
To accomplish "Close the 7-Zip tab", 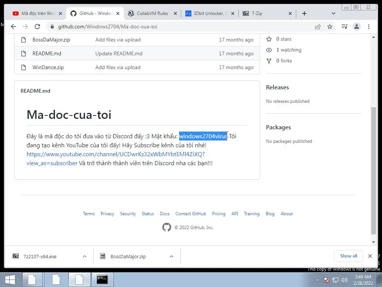I will tap(290, 13).
